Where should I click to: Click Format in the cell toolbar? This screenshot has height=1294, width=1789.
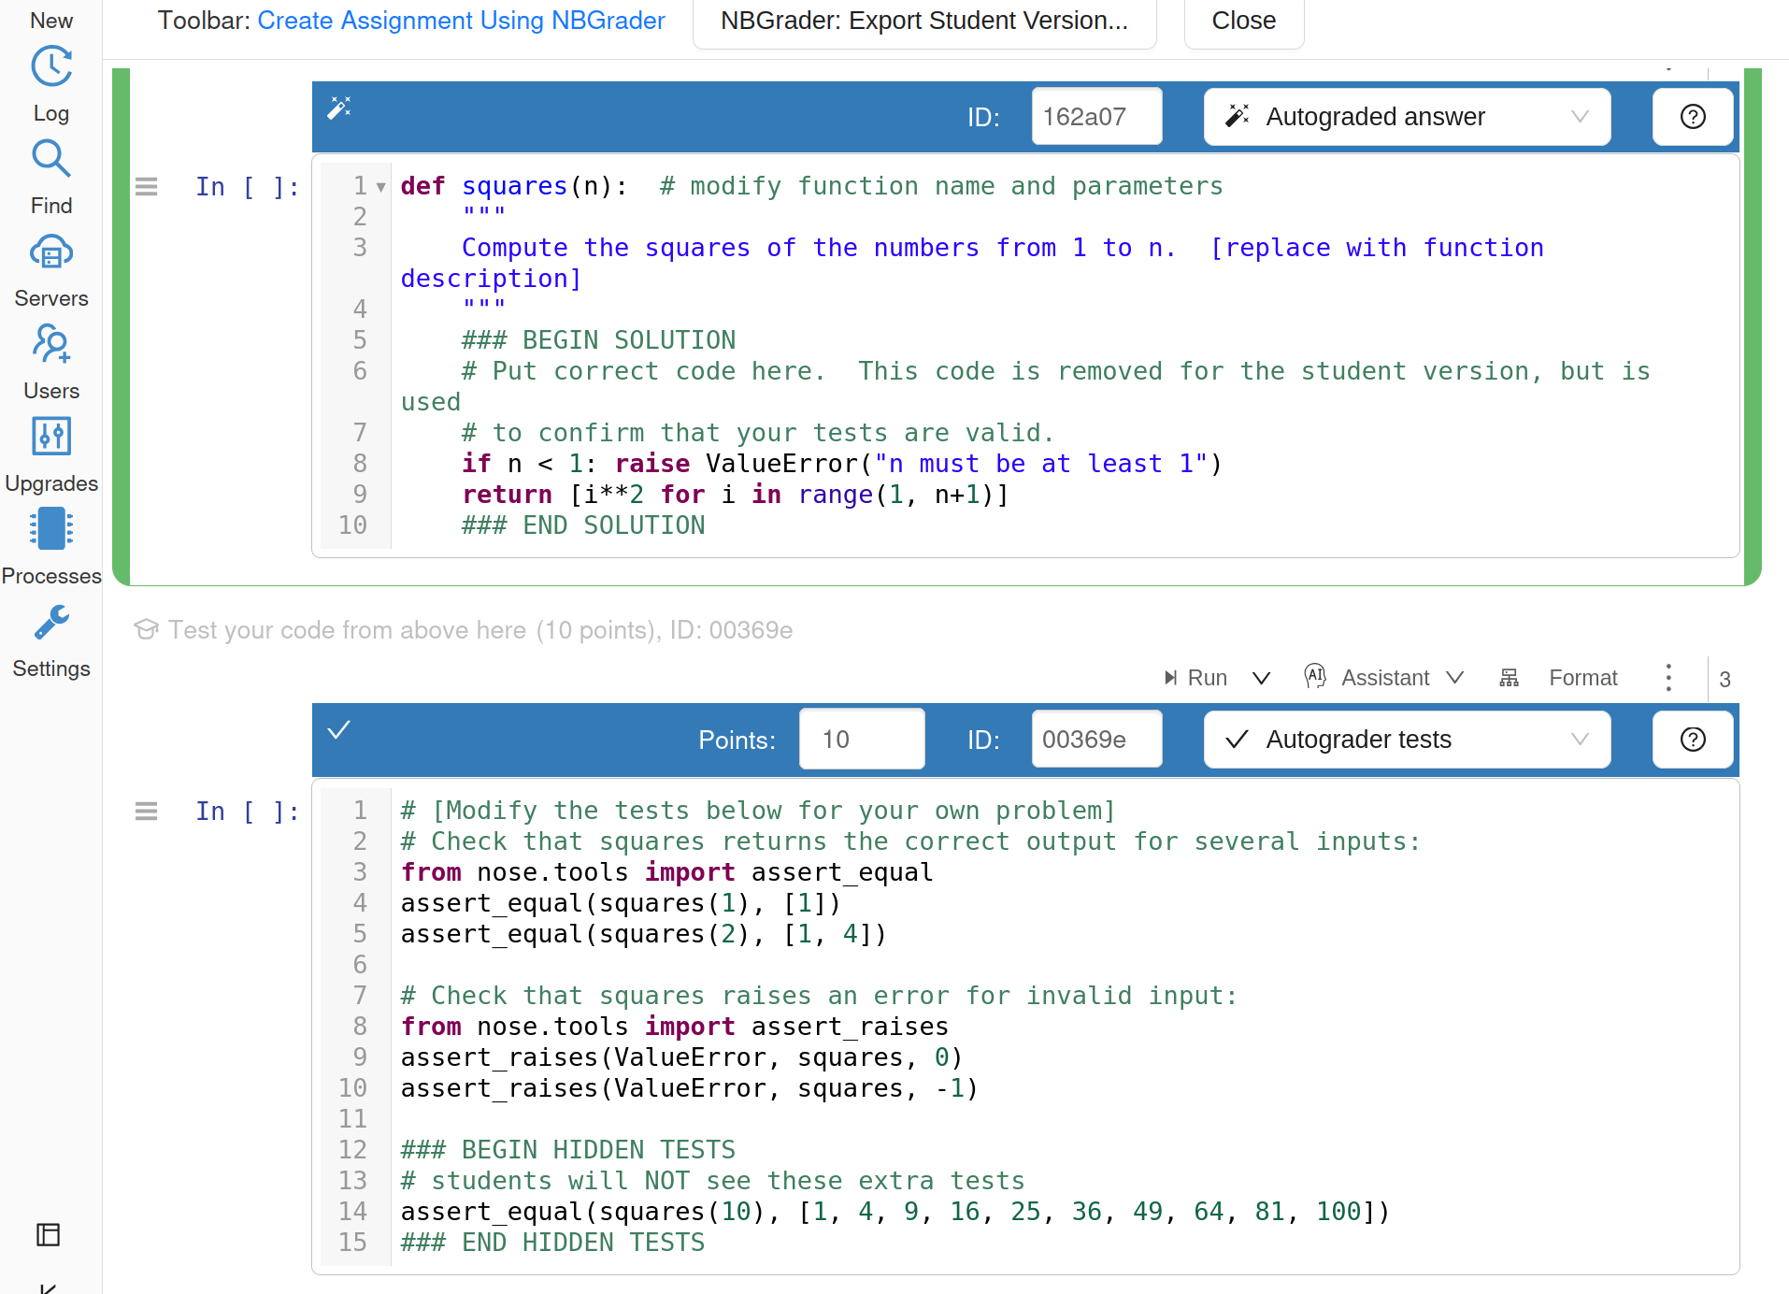coord(1581,678)
